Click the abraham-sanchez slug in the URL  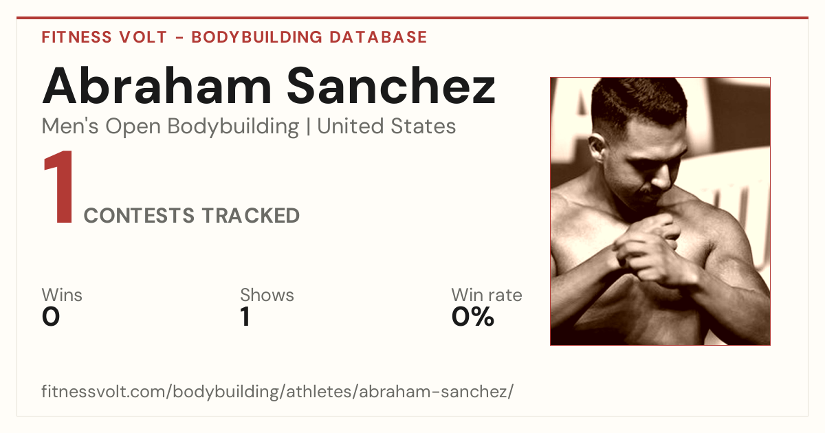coord(433,392)
